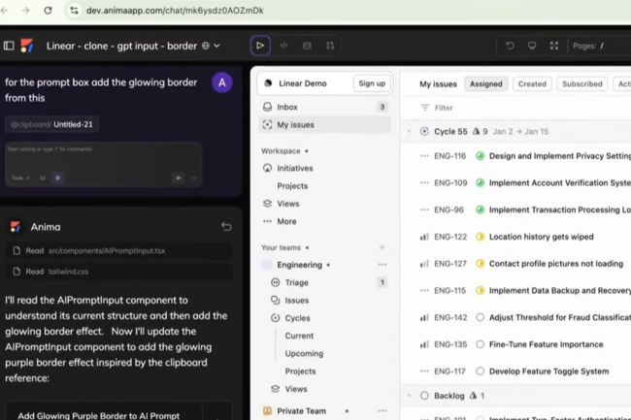Toggle status circle of ENG-142 issue
This screenshot has width=631, height=420.
click(480, 317)
